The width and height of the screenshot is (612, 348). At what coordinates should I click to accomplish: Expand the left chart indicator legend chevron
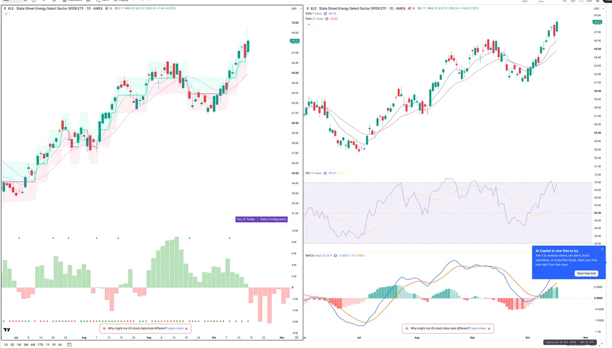pyautogui.click(x=6, y=14)
